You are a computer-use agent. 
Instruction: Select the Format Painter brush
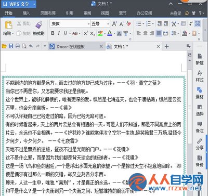pyautogui.click(x=39, y=25)
